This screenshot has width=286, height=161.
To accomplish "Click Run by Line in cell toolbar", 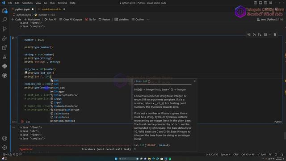I will pos(249,34).
